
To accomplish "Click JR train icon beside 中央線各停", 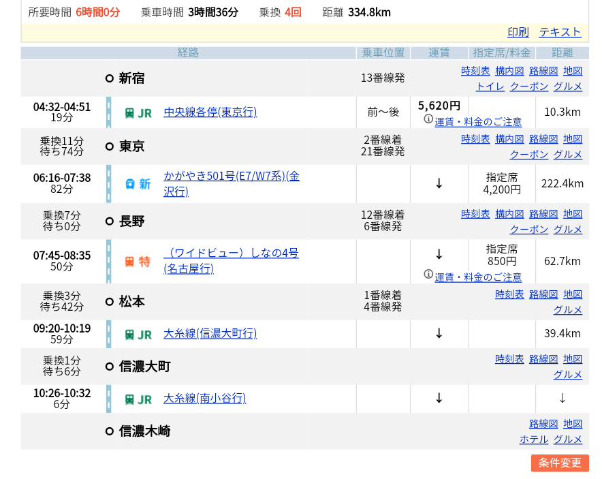I will click(138, 113).
